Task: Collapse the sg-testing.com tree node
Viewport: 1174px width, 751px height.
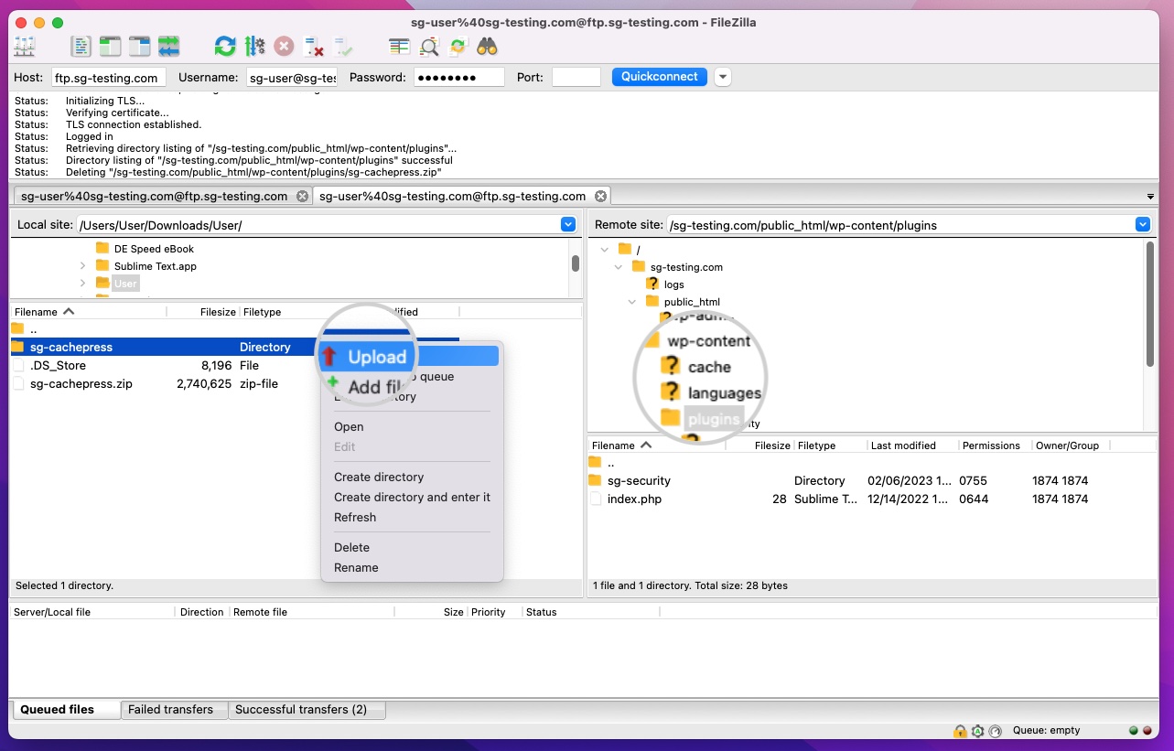Action: [619, 267]
